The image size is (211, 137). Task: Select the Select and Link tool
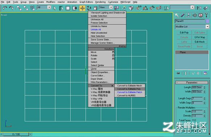click(x=19, y=8)
